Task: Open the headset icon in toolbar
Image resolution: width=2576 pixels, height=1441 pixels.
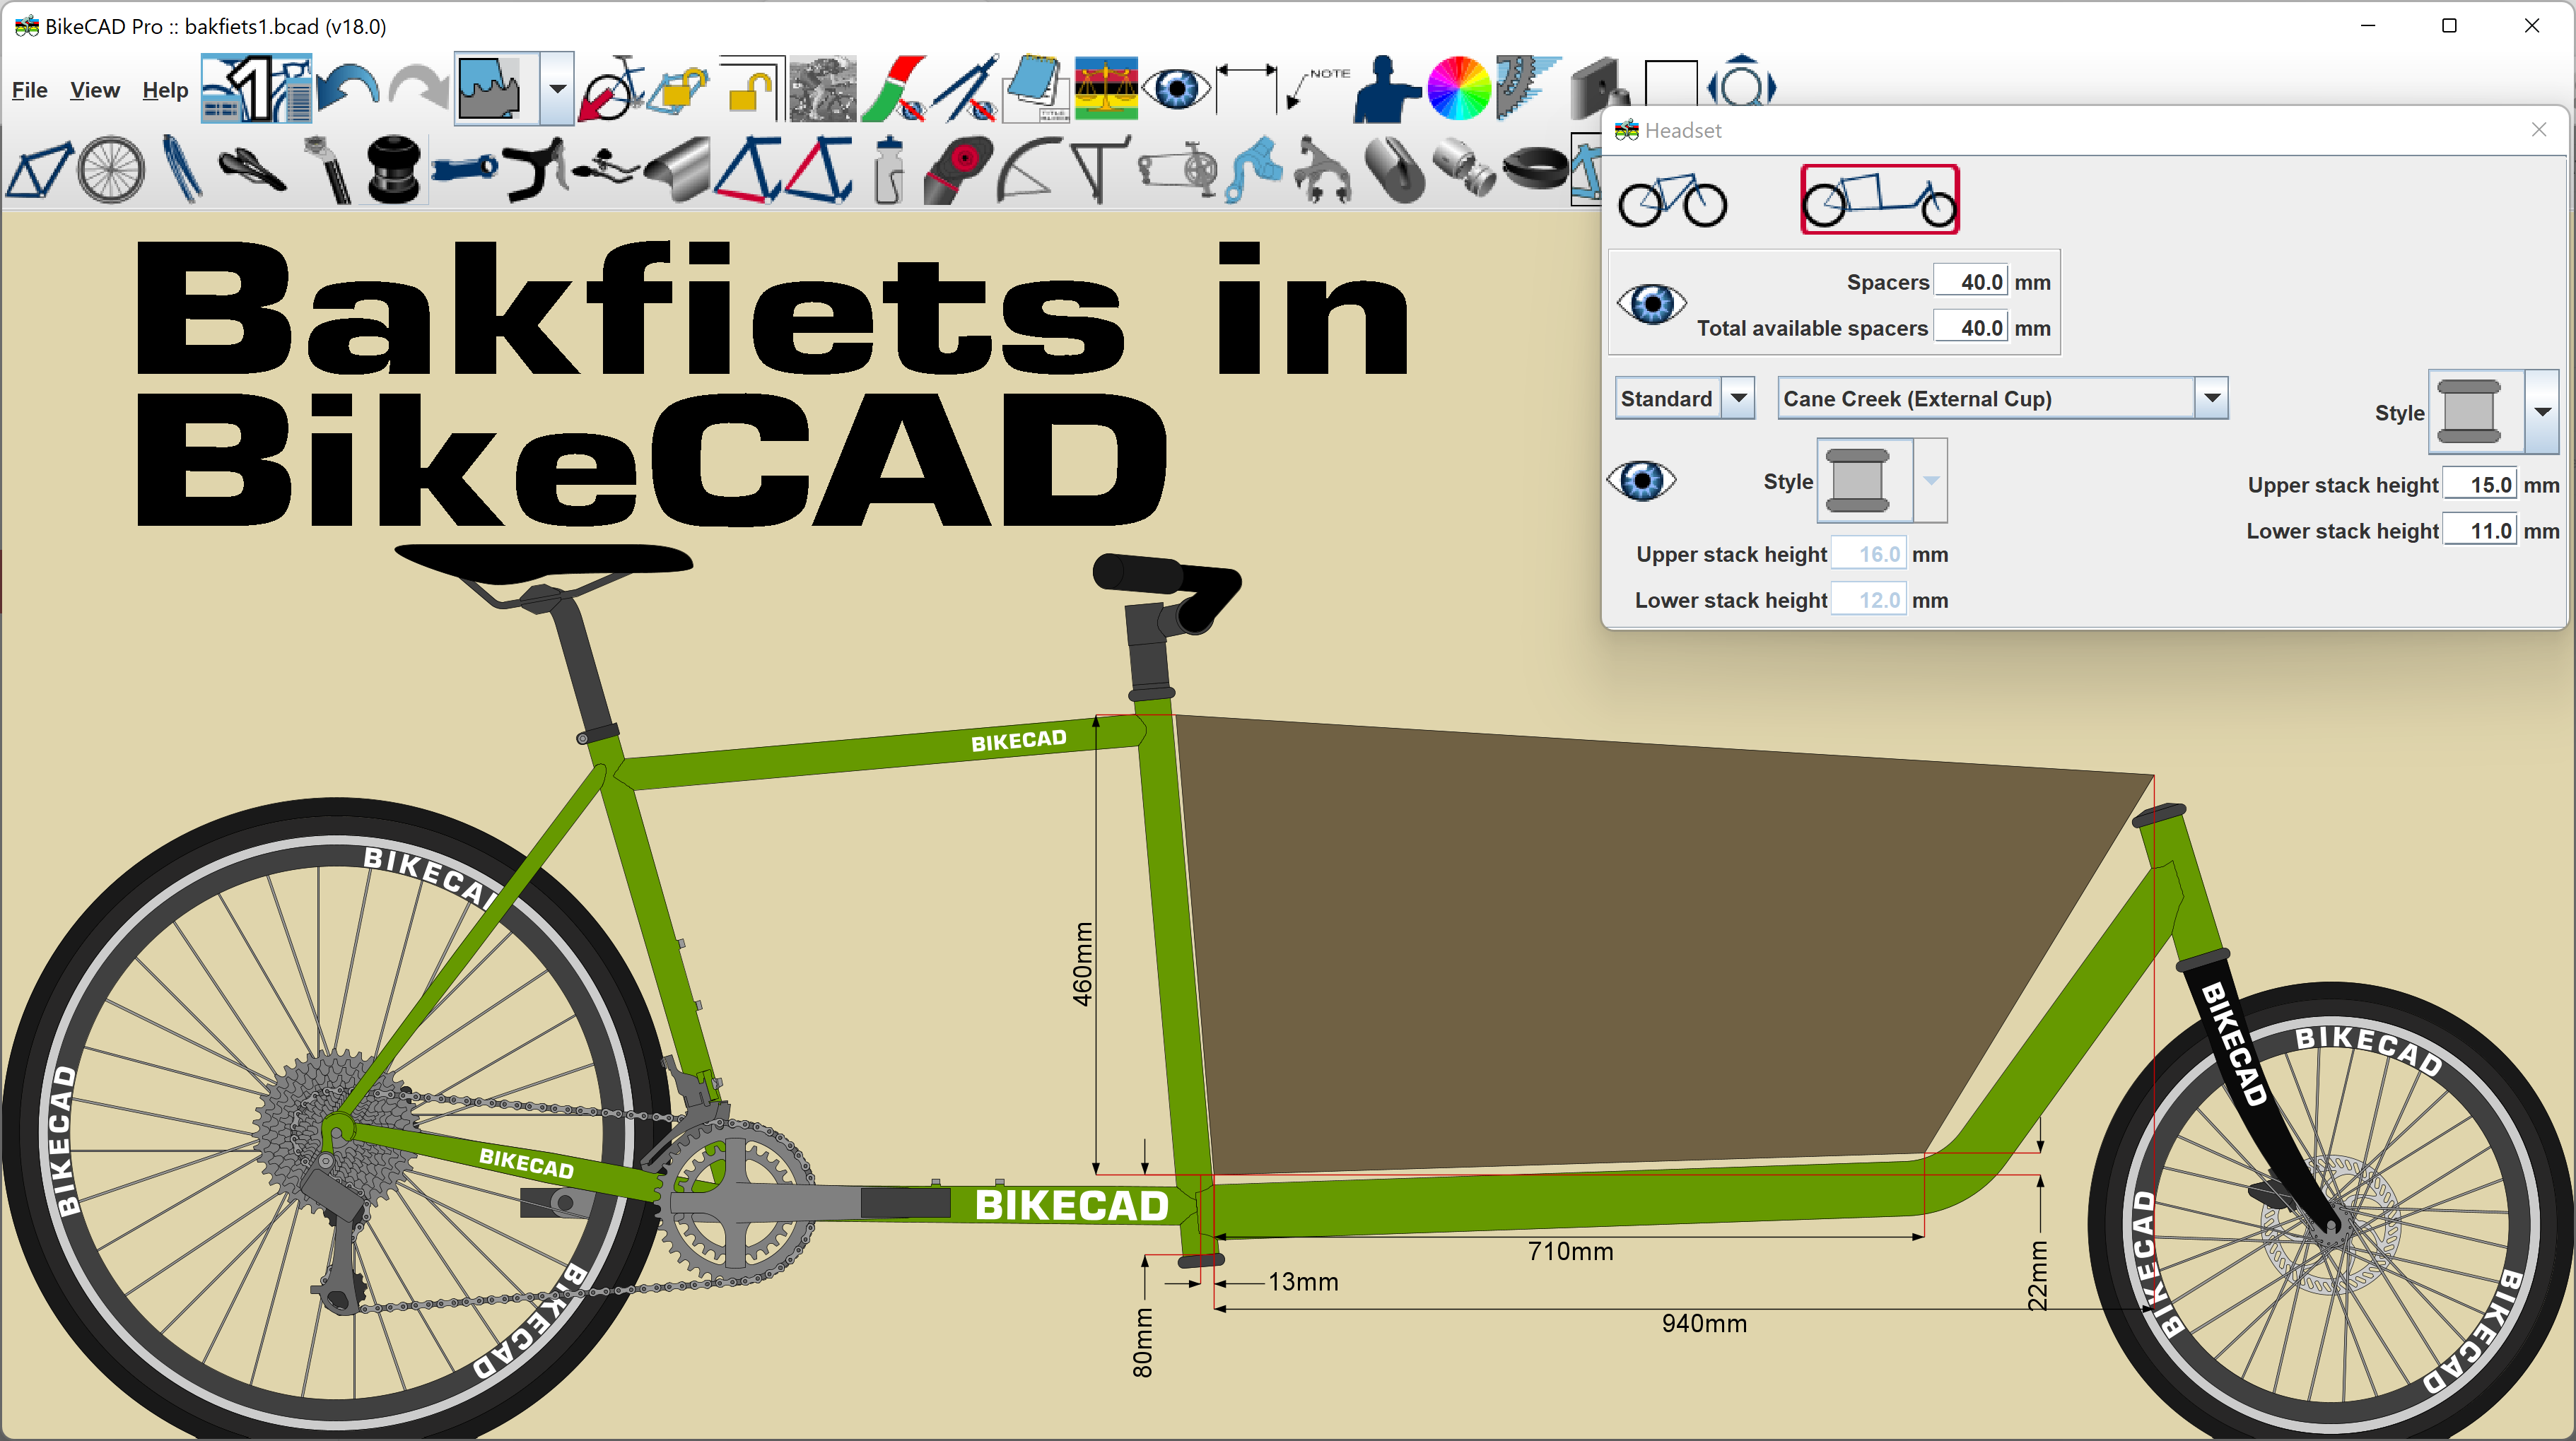Action: [x=393, y=170]
